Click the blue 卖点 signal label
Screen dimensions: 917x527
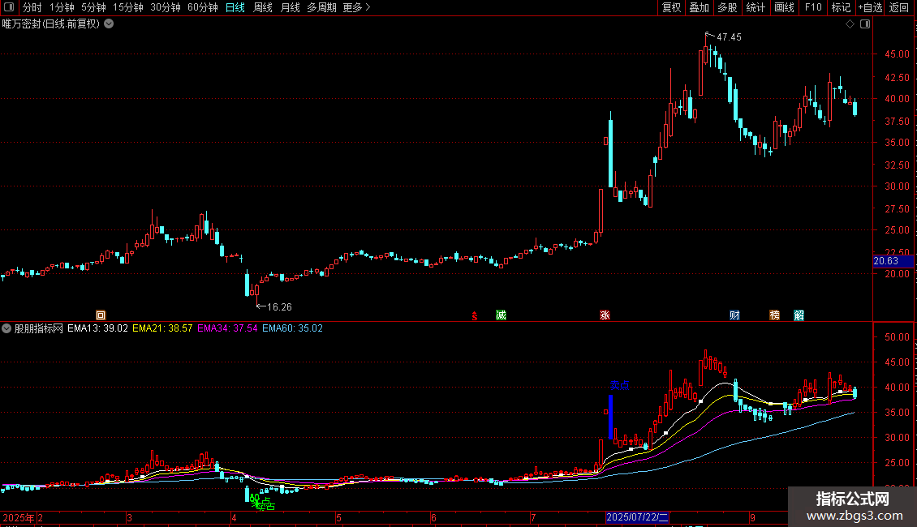620,385
